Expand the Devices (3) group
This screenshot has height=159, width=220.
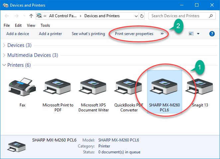(4, 45)
